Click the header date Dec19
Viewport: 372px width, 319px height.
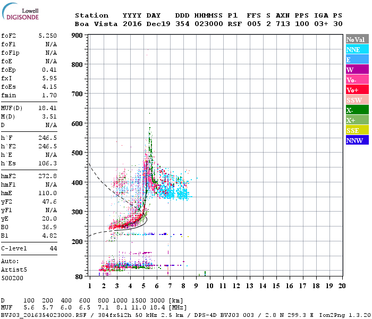click(x=158, y=24)
